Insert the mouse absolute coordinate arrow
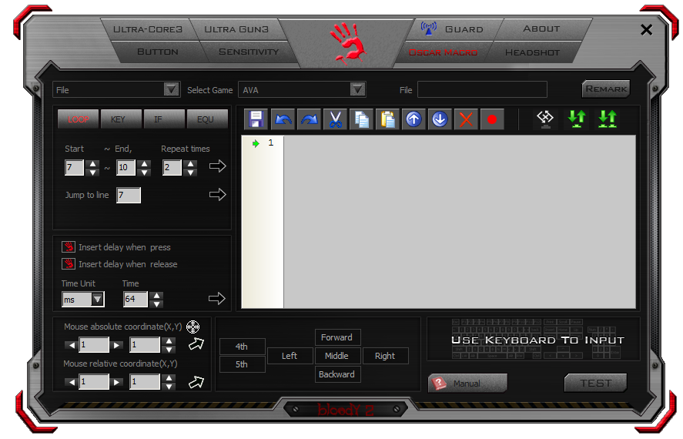683x439 pixels. (x=196, y=344)
